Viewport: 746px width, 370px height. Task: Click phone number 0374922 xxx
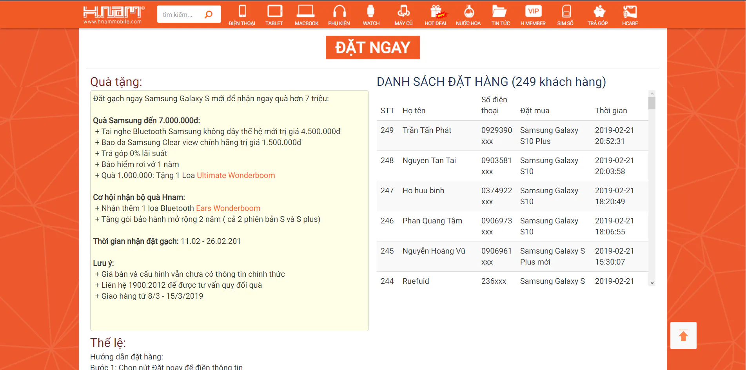coord(497,196)
